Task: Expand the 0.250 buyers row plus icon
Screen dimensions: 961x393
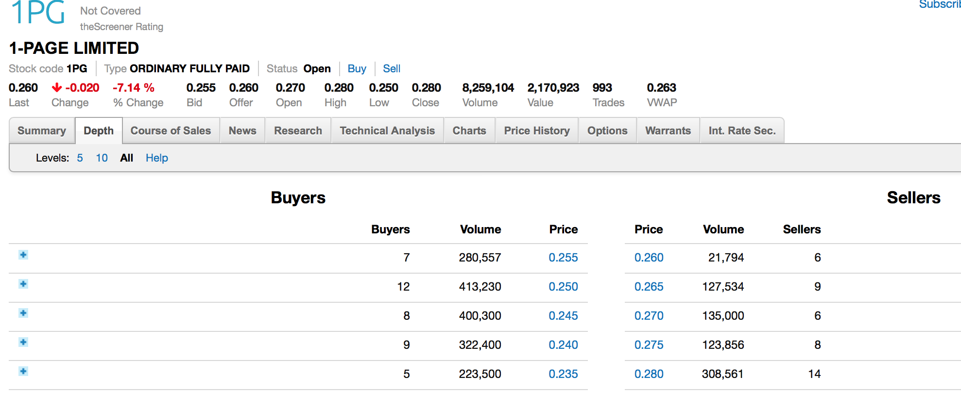Action: click(x=23, y=284)
